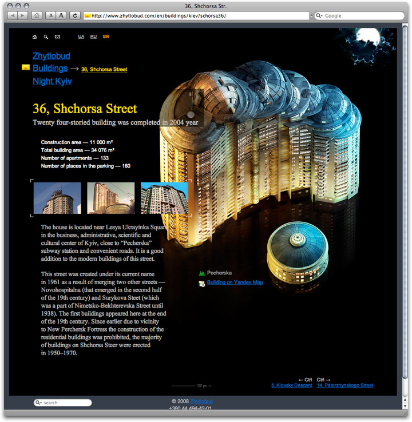Open Google search engine dropdown in toolbar
Screen dimensions: 412x422
(x=320, y=16)
